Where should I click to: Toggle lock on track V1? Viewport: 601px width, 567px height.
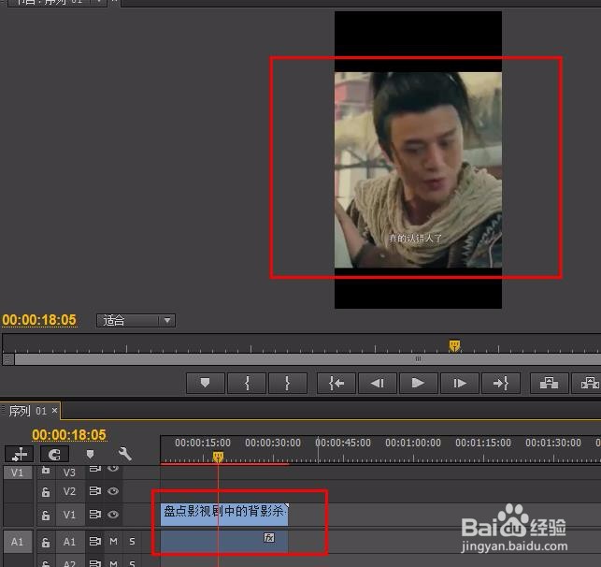click(46, 515)
